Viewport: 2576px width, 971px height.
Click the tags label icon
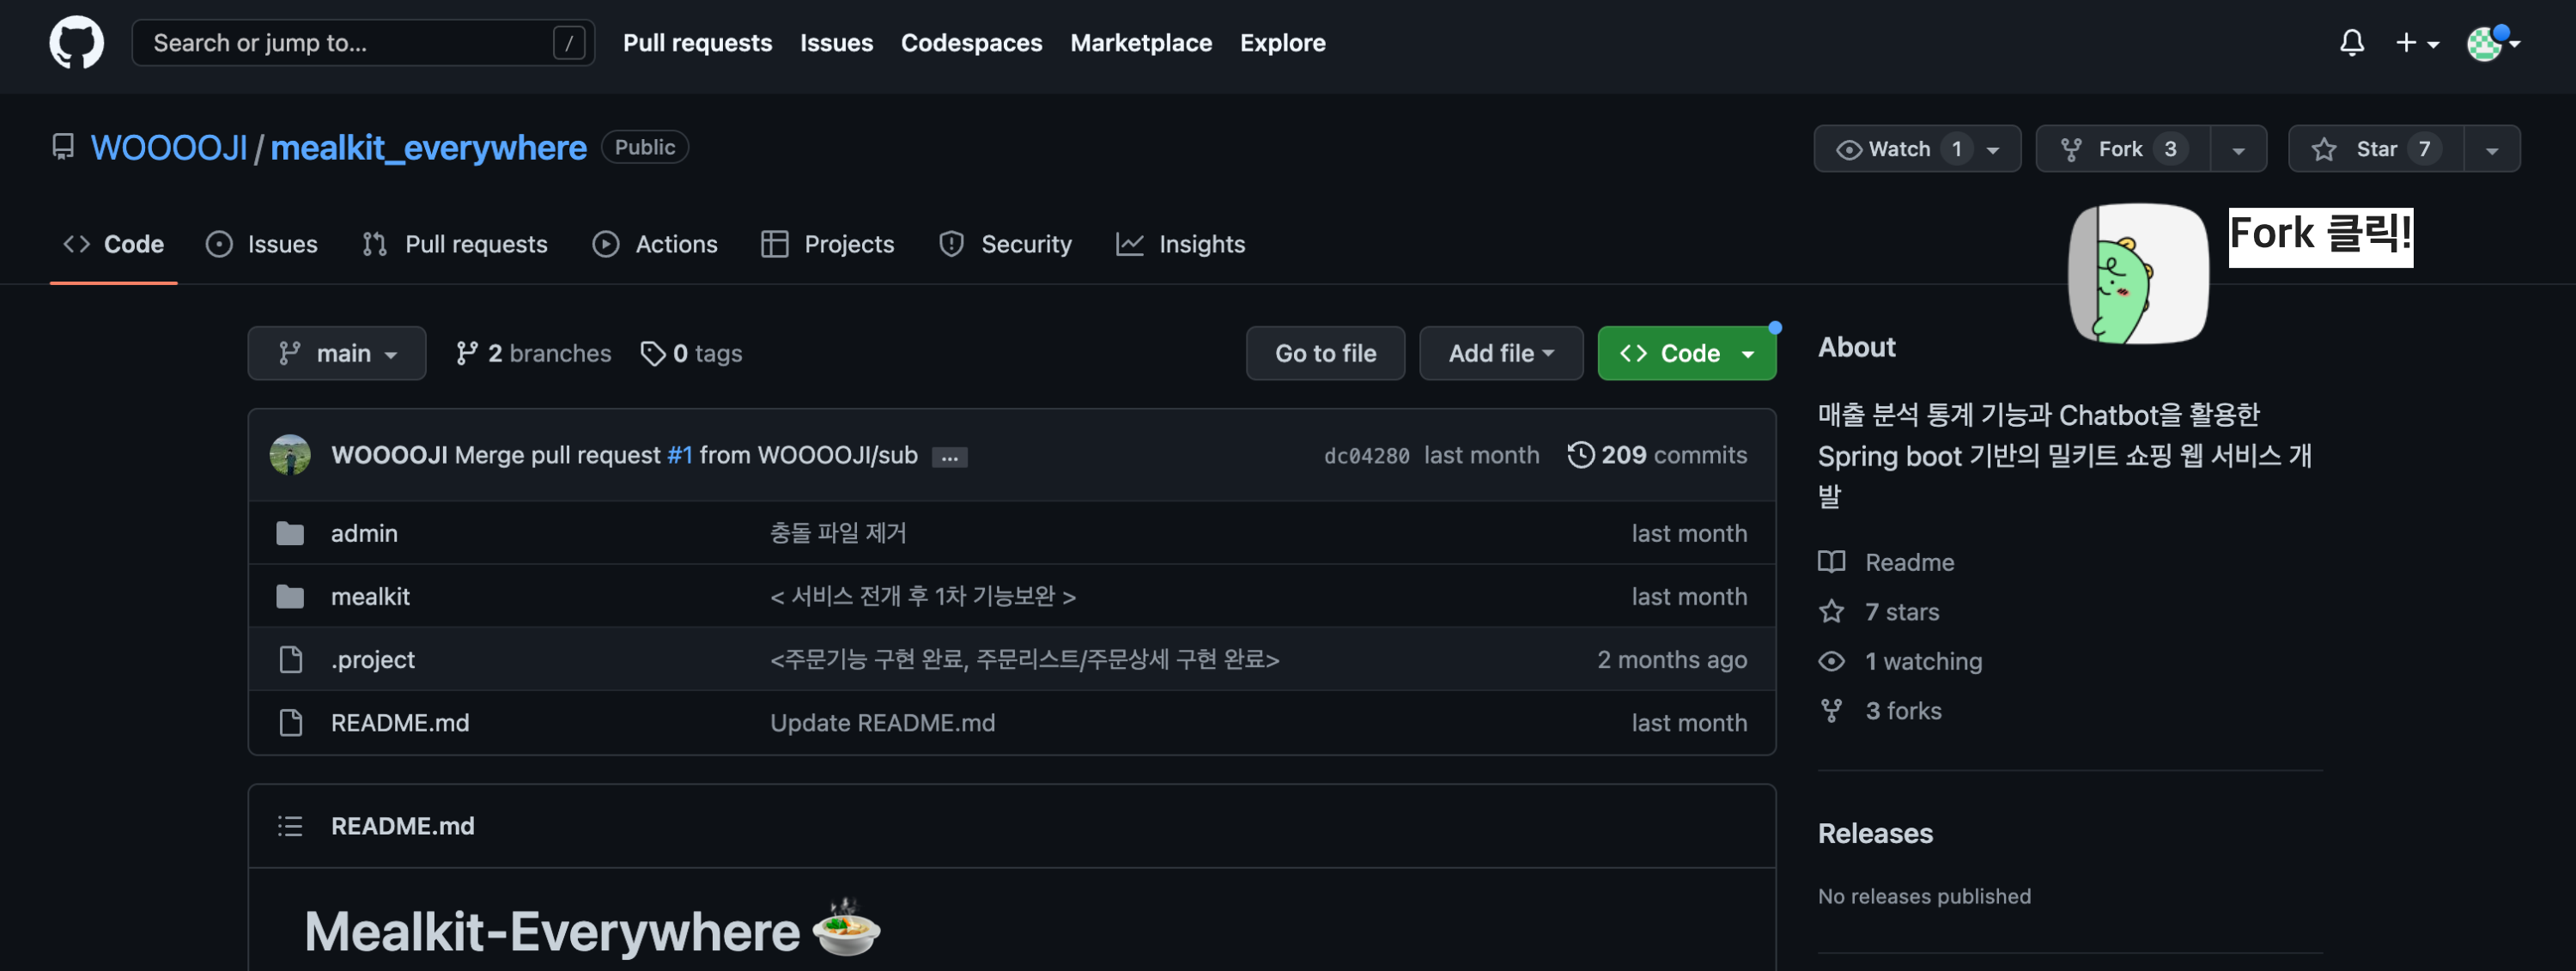click(x=653, y=354)
